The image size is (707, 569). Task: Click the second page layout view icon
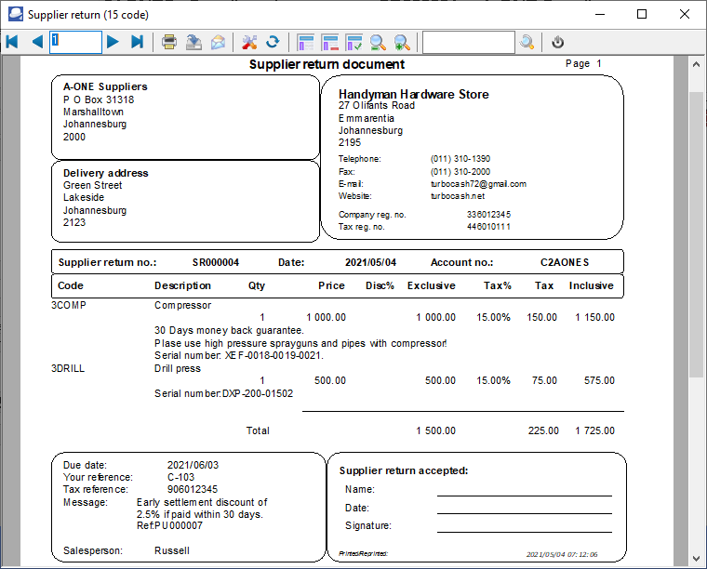click(329, 42)
